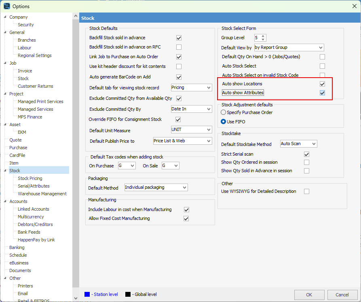This screenshot has width=361, height=302.
Task: Open the Default Unit Measure dropdown
Action: click(209, 130)
